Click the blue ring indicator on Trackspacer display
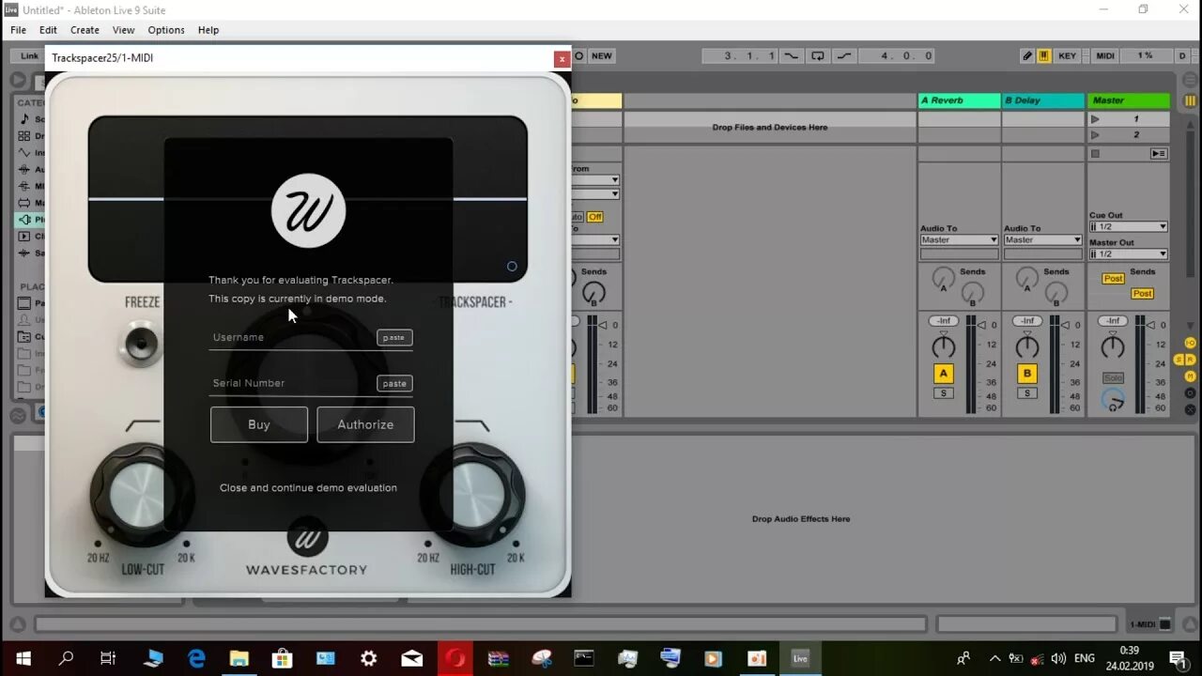The width and height of the screenshot is (1202, 676). (x=512, y=266)
